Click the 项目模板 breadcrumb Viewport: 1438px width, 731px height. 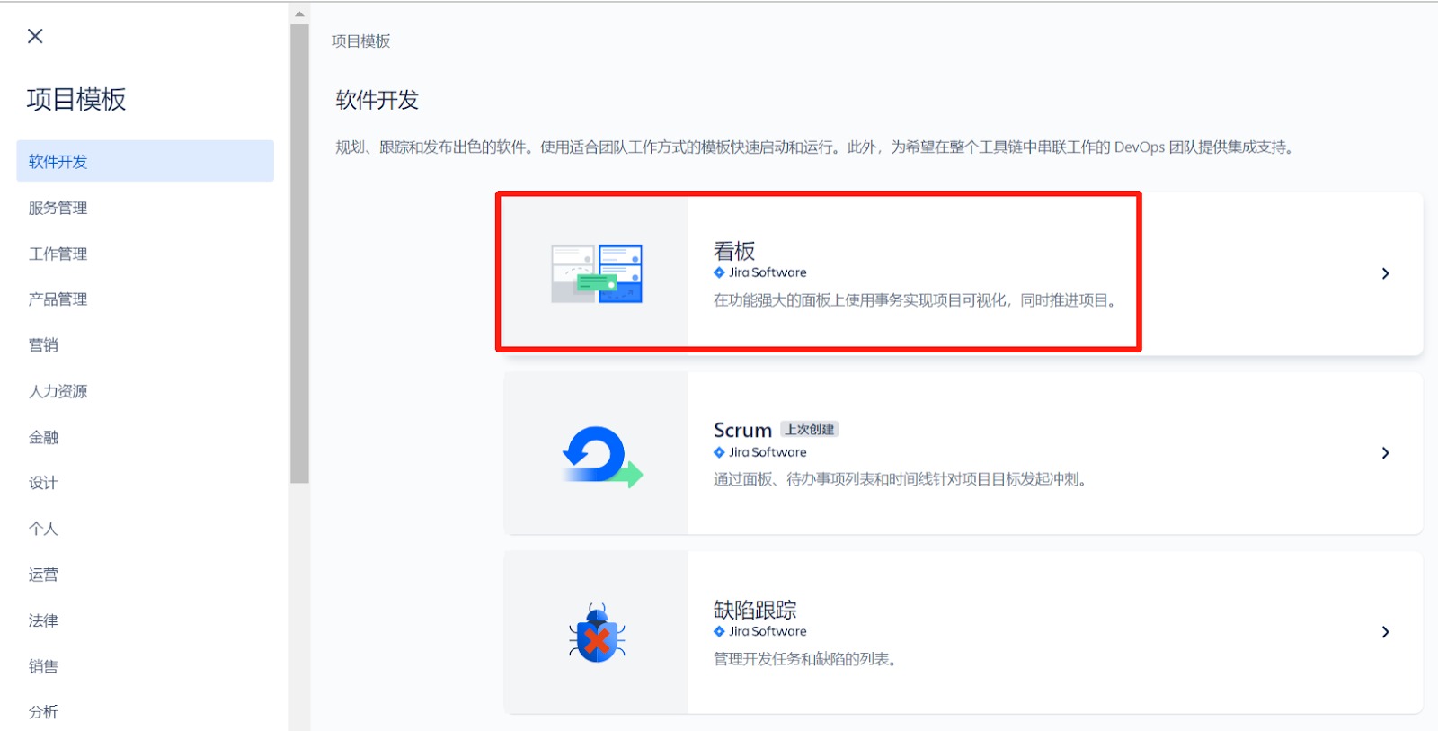(x=360, y=41)
